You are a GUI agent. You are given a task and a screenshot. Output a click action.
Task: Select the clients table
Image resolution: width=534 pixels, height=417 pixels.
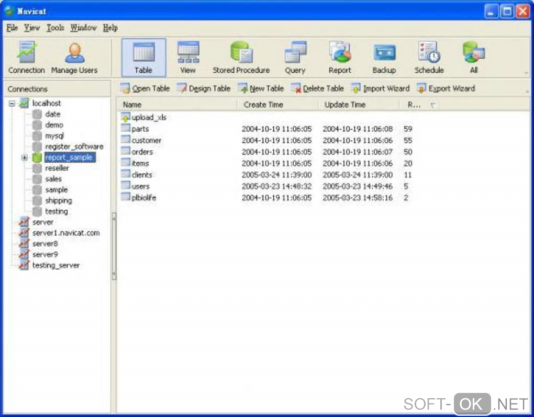click(142, 175)
